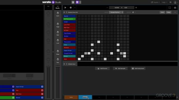This screenshot has width=179, height=100.
Task: Select the Closed Hi-hat row label
Action: (69, 53)
